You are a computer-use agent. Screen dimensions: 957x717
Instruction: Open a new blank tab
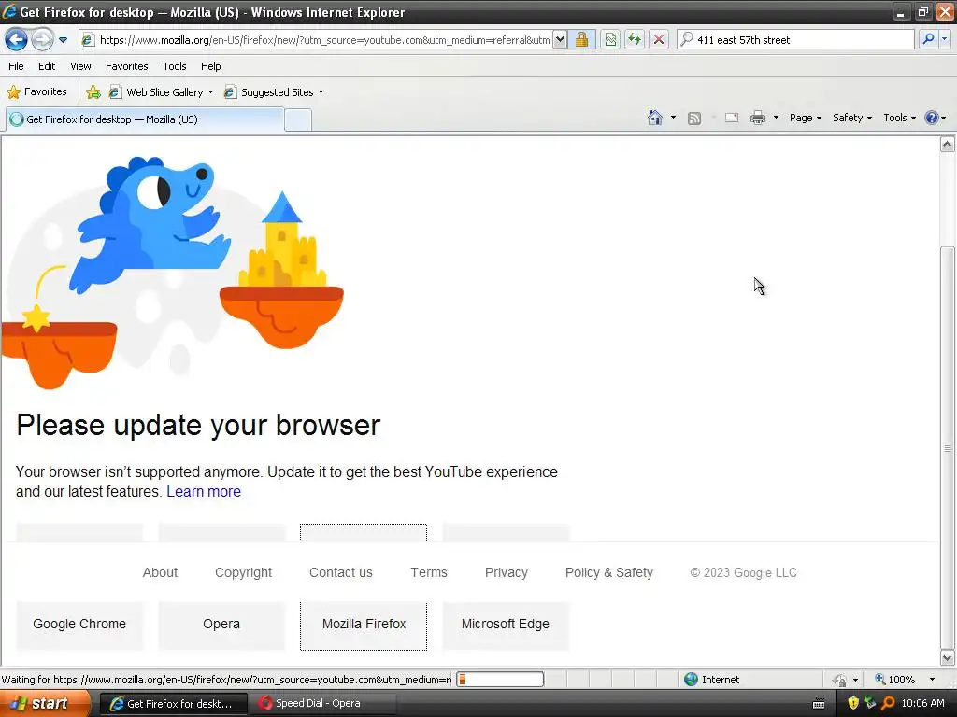tap(298, 120)
